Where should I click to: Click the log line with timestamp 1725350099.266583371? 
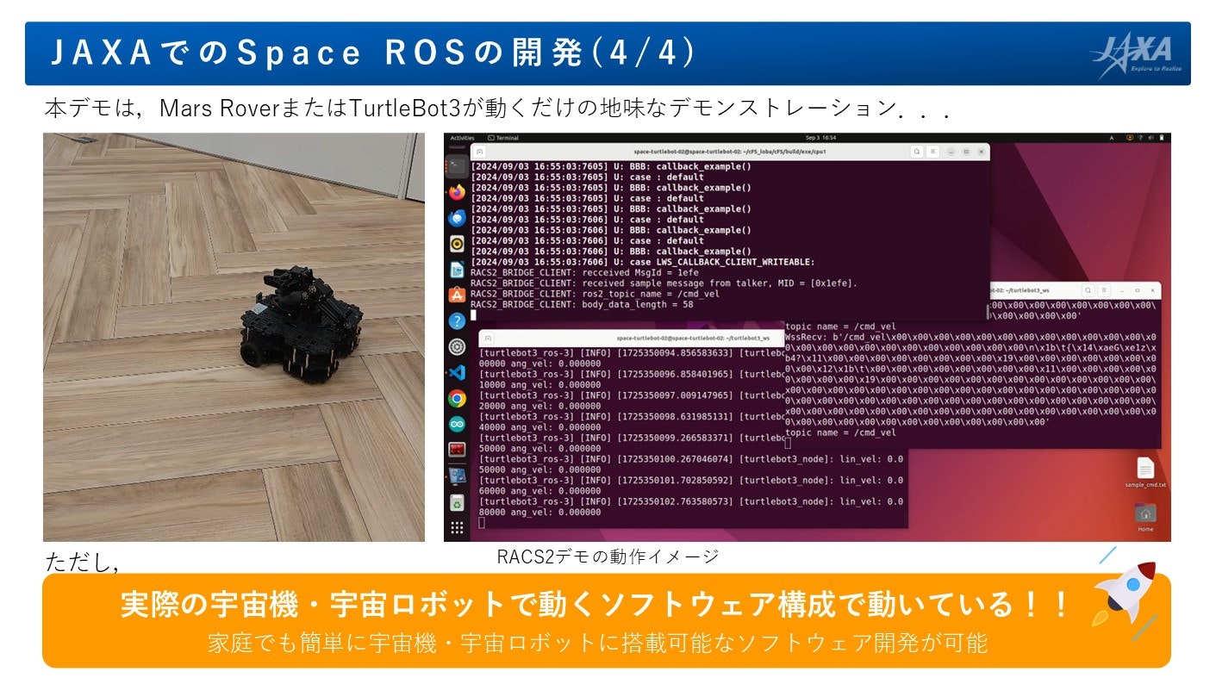point(631,438)
